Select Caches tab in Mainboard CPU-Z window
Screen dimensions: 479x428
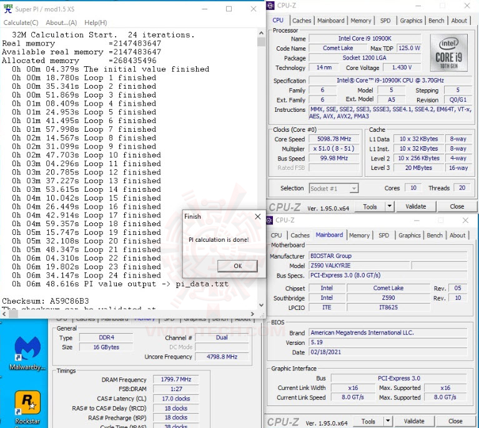tap(300, 236)
